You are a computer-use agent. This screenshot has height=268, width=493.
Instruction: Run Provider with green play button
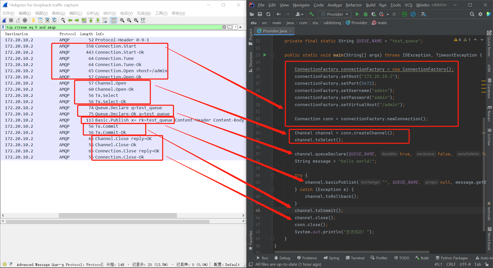coord(357,14)
